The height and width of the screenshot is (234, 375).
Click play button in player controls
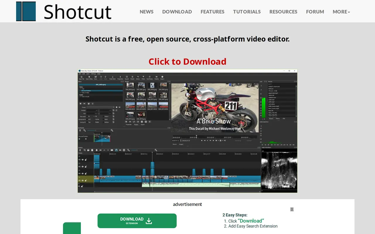(207, 140)
